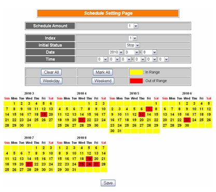Click the yellow In Range swatch

pyautogui.click(x=136, y=72)
